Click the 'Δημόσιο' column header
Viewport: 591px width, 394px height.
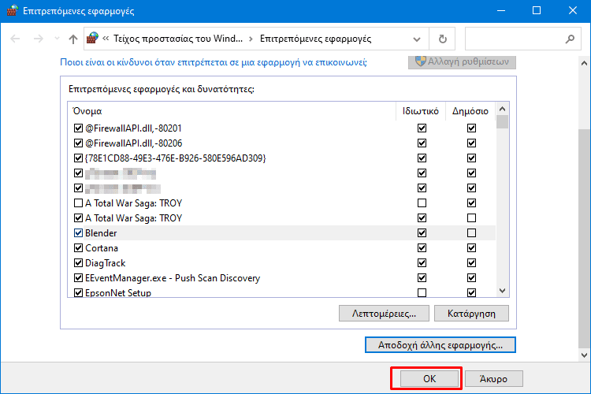coord(470,111)
